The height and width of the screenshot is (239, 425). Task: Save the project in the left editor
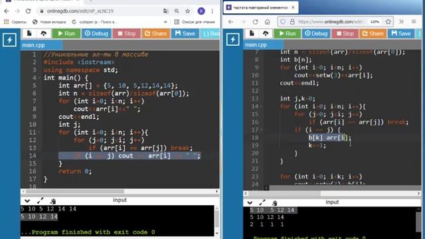pos(185,34)
